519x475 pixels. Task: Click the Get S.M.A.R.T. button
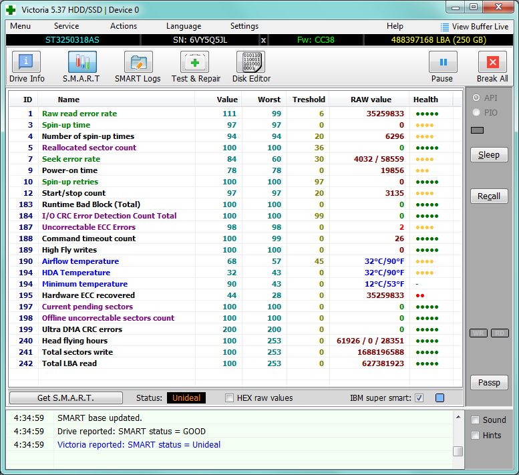[x=66, y=398]
